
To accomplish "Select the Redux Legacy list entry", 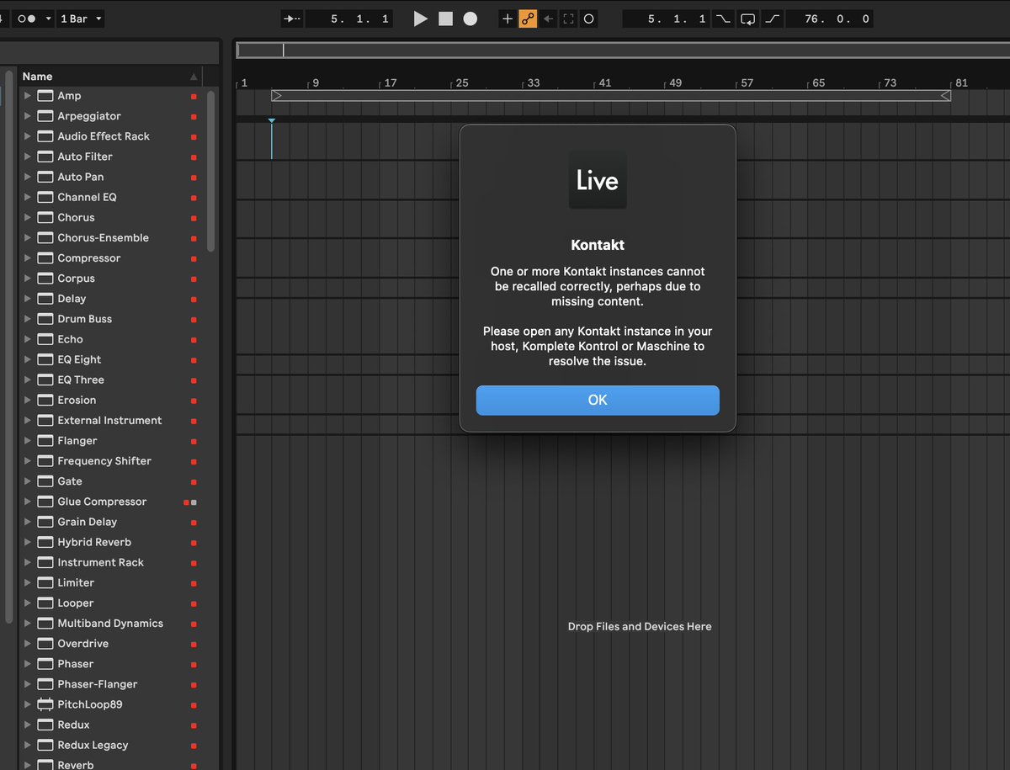I will (x=110, y=745).
